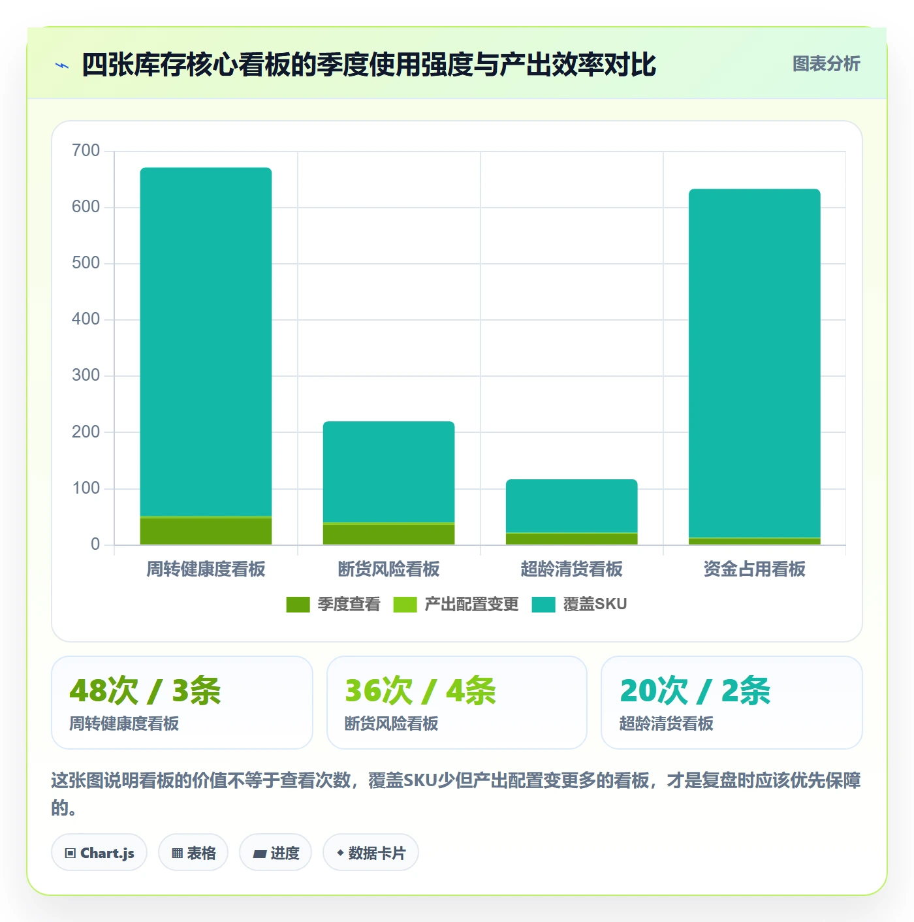914x922 pixels.
Task: Click the 超龄清货看板 x-axis label
Action: [x=571, y=569]
